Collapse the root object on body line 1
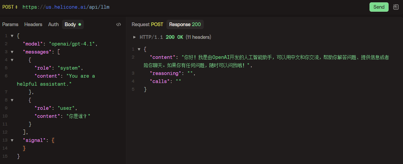The width and height of the screenshot is (403, 164). (12, 36)
